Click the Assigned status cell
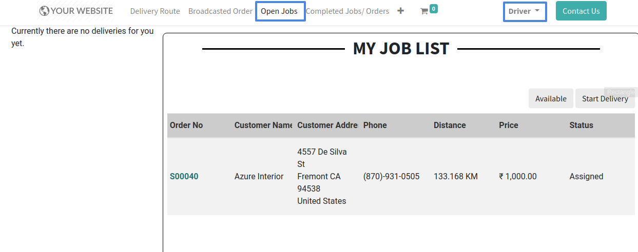This screenshot has width=638, height=252. click(x=586, y=176)
